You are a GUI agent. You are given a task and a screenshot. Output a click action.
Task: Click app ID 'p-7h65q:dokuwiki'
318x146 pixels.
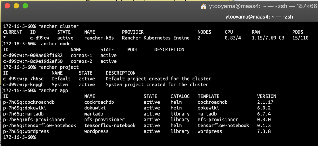[x=25, y=108]
